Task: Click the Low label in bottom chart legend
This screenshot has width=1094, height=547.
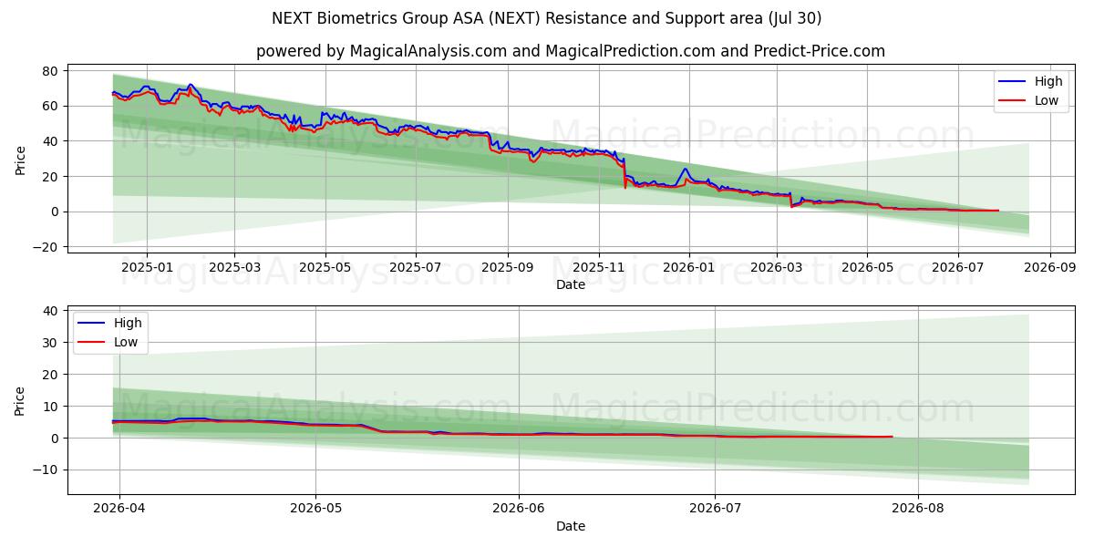Action: (x=126, y=343)
